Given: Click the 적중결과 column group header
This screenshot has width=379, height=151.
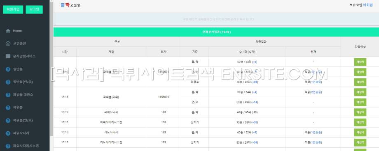Looking at the screenshot, I should pyautogui.click(x=261, y=42).
